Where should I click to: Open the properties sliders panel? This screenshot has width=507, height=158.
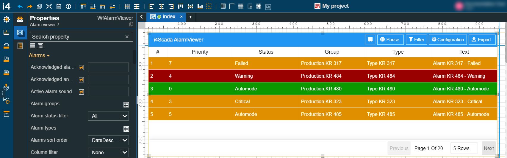click(20, 33)
